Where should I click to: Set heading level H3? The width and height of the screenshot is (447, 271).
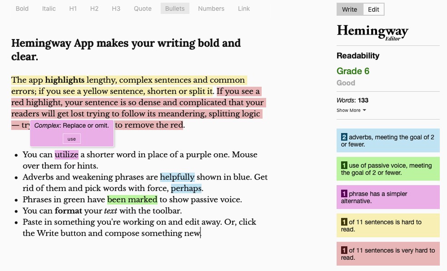(x=116, y=9)
